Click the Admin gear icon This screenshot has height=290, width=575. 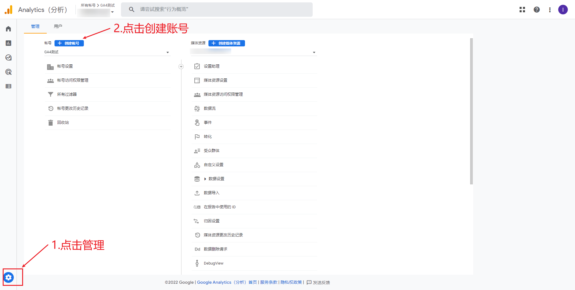[x=8, y=277]
